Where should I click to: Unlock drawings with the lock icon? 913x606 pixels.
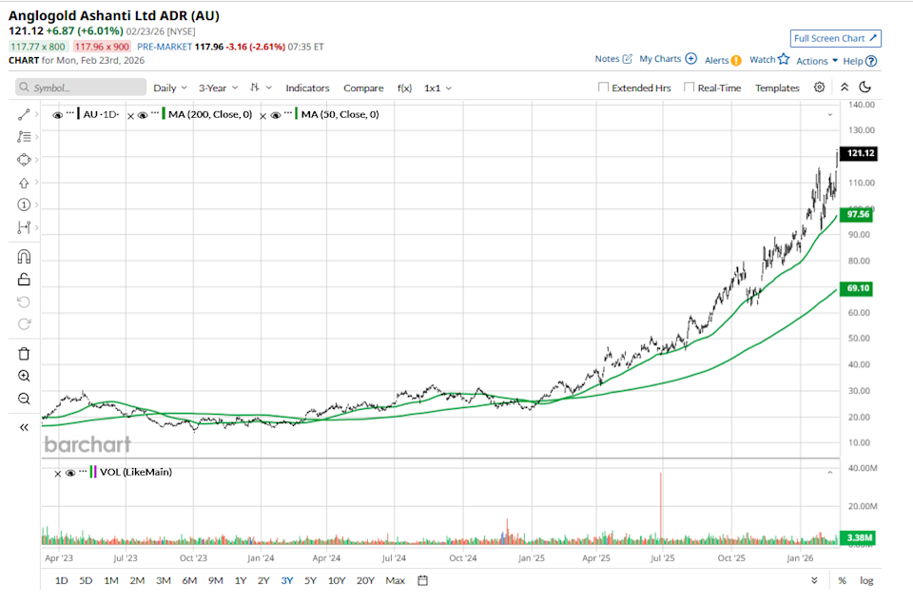(x=24, y=278)
